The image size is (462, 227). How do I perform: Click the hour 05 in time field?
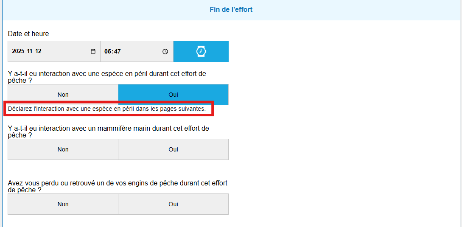pos(108,51)
